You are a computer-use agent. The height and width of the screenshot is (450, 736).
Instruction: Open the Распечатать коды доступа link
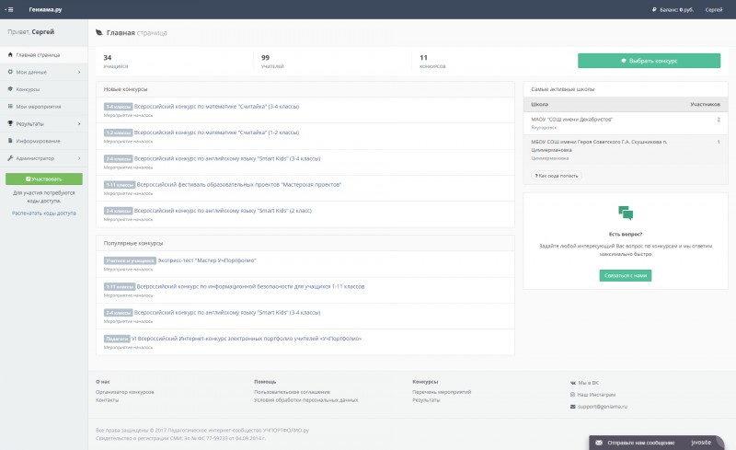[43, 213]
